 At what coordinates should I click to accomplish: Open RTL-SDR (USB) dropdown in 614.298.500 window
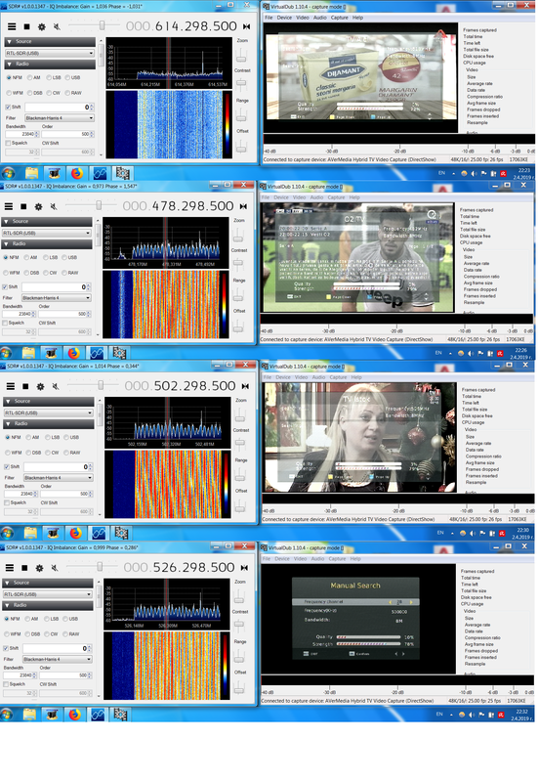[x=50, y=53]
